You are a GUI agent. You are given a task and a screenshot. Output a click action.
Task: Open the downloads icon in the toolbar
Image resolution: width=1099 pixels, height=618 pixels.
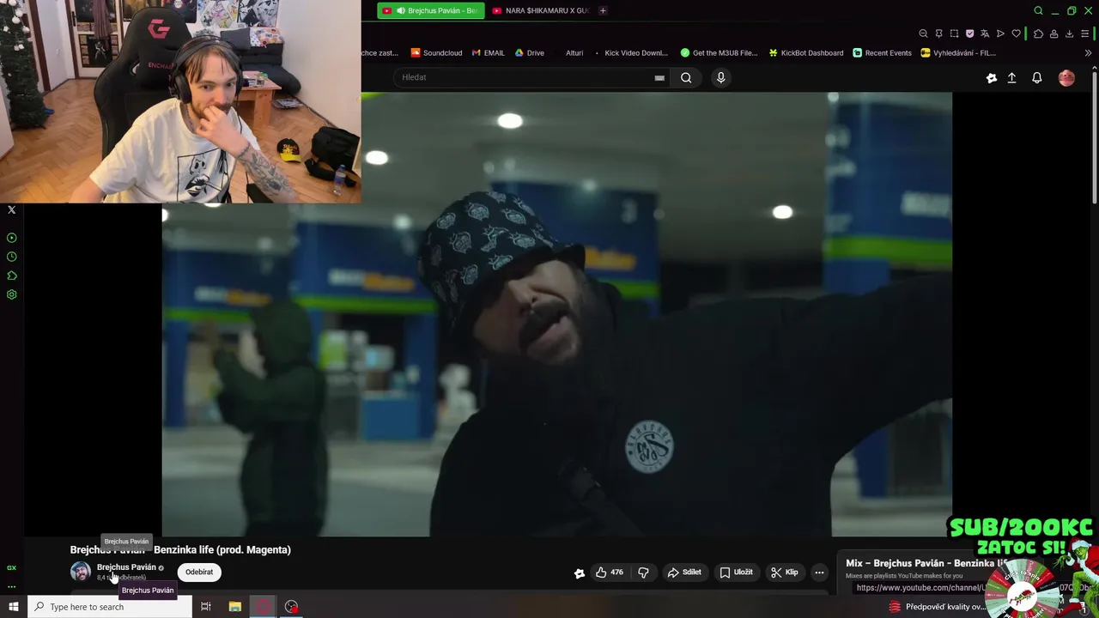(x=1069, y=33)
